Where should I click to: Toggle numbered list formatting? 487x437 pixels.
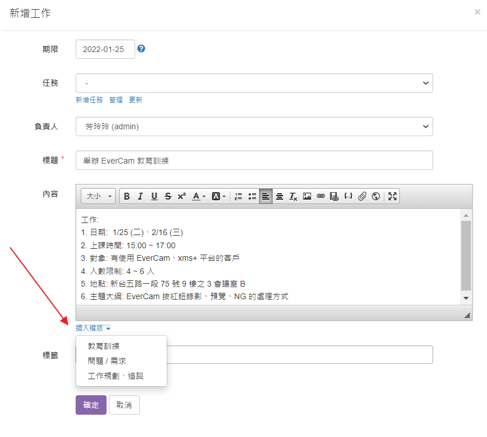pos(238,196)
